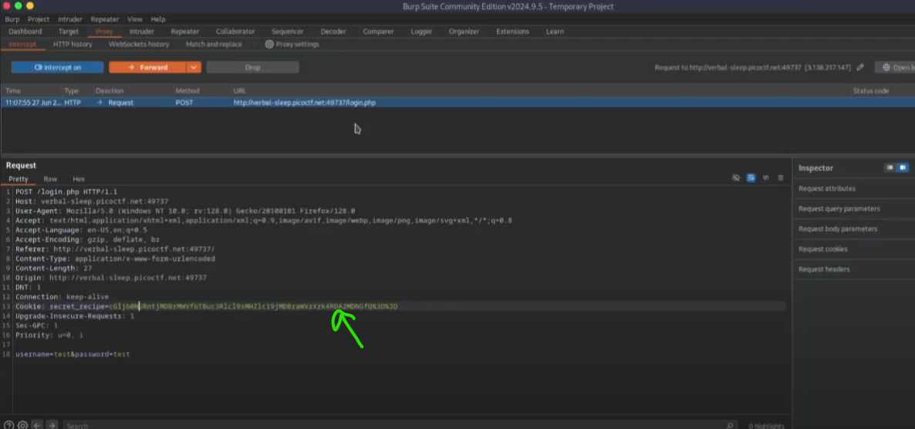Select the POST login.php request row

[457, 103]
